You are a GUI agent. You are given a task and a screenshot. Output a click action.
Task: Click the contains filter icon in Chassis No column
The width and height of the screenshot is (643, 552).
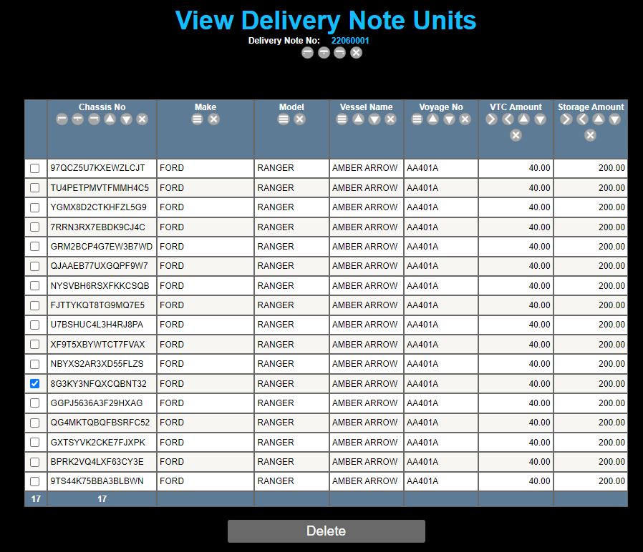pyautogui.click(x=78, y=119)
